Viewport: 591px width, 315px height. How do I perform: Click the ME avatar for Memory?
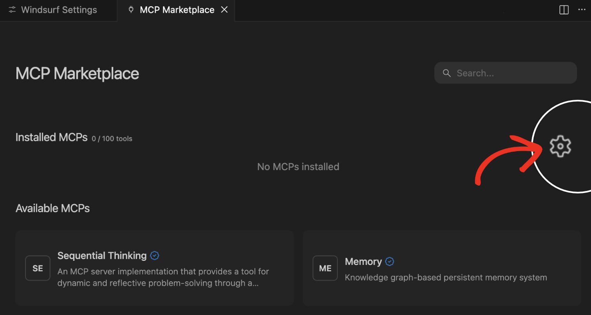point(325,268)
